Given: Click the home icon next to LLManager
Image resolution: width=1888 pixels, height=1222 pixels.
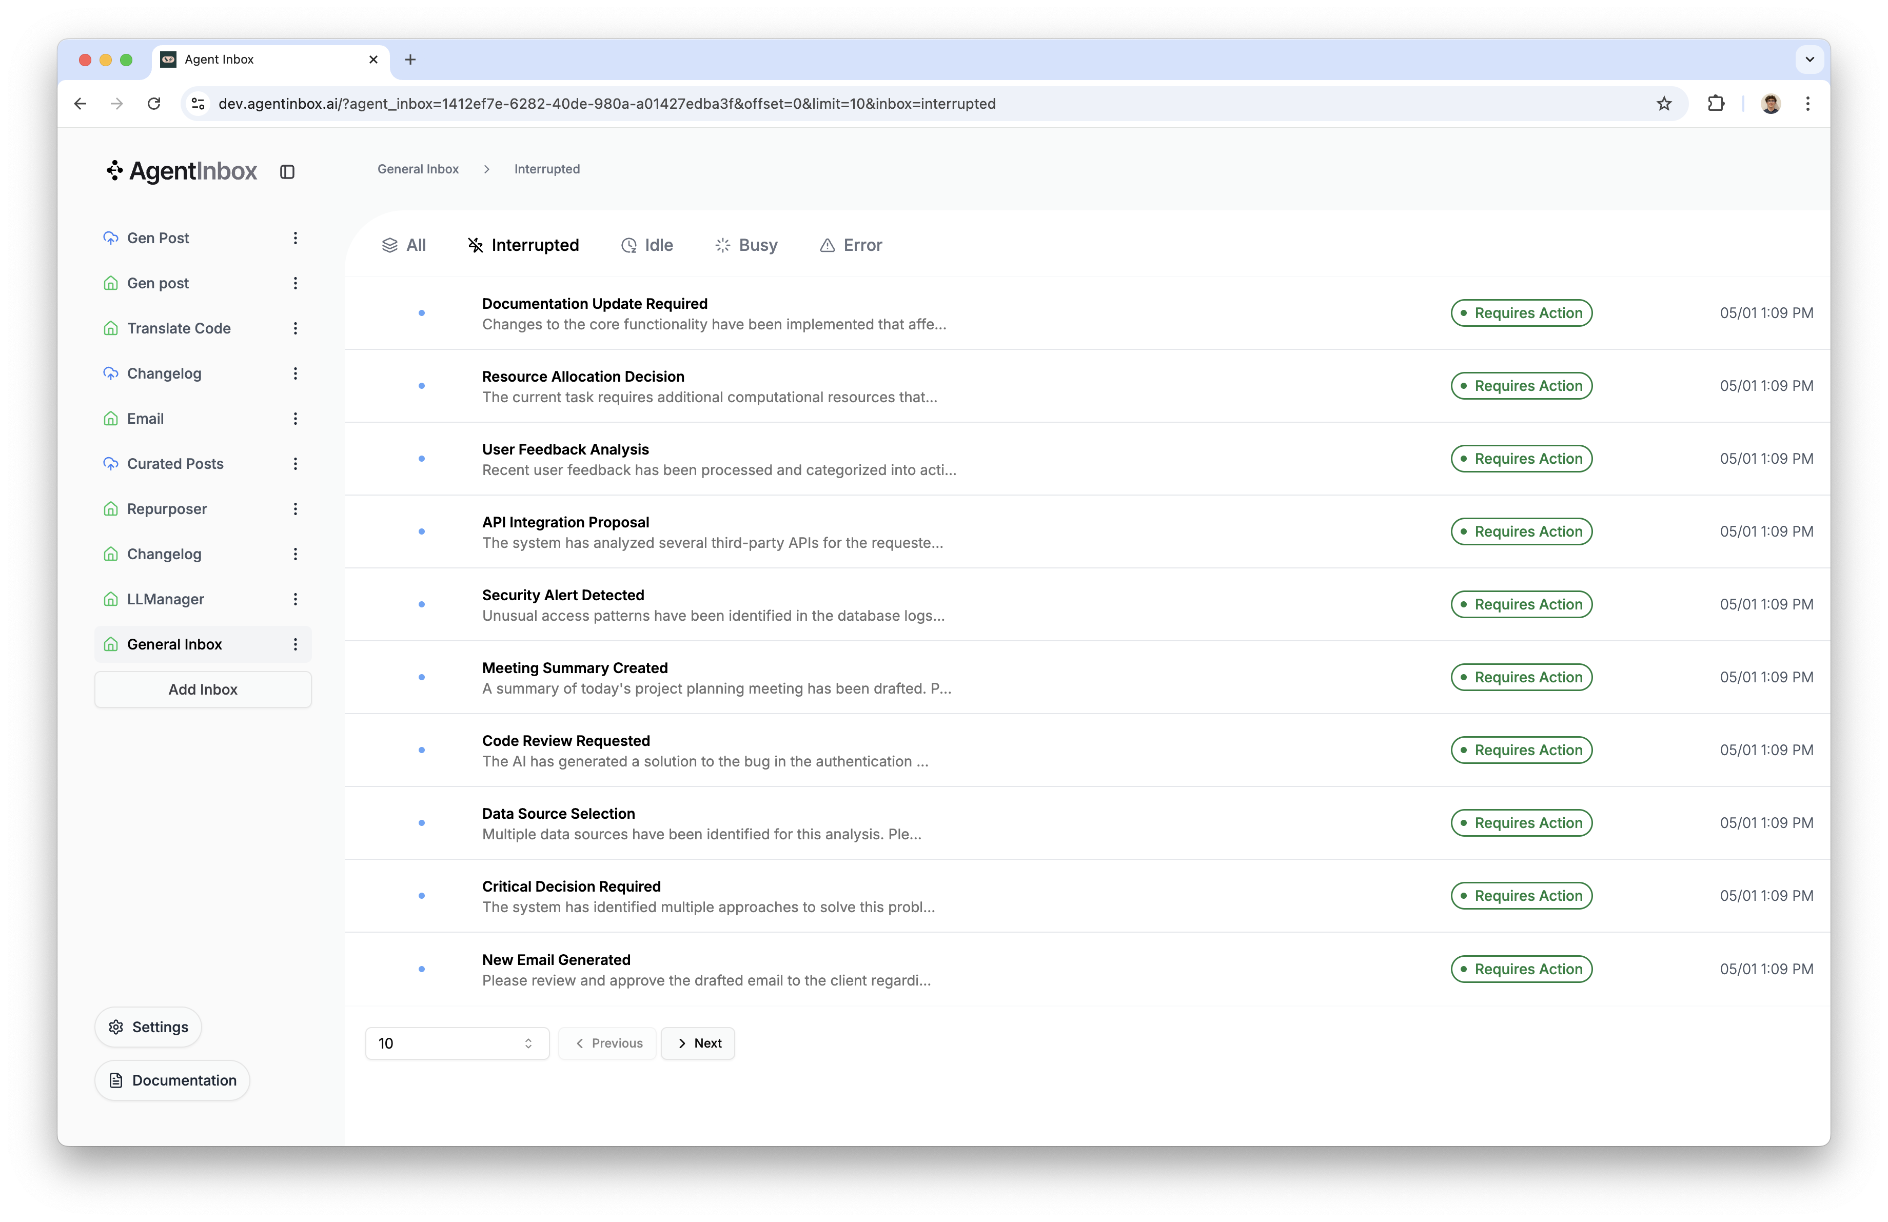Looking at the screenshot, I should pyautogui.click(x=111, y=599).
